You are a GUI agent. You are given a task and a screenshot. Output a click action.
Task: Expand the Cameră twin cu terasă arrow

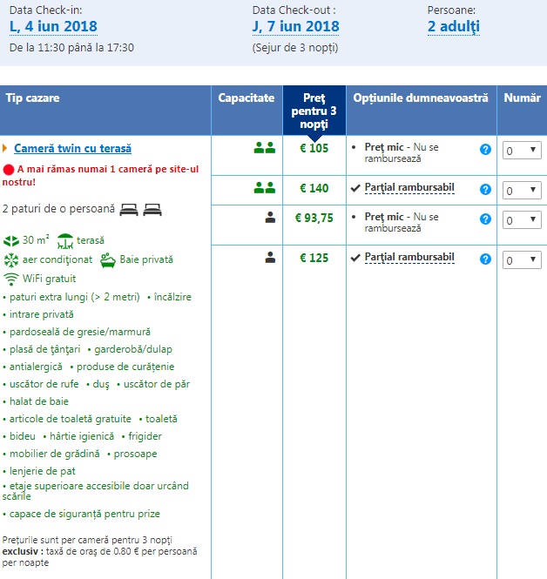(5, 149)
